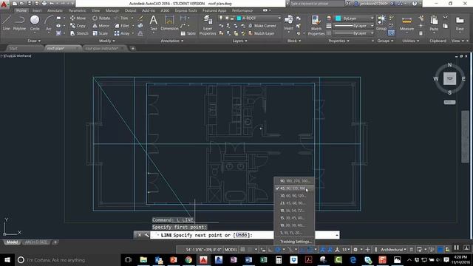Image resolution: width=473 pixels, height=266 pixels.
Task: Select the Dimension tool
Action: click(x=169, y=23)
